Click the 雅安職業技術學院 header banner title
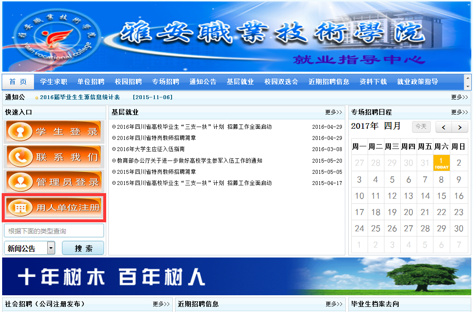Viewport: 473px width, 312px height. [x=272, y=33]
